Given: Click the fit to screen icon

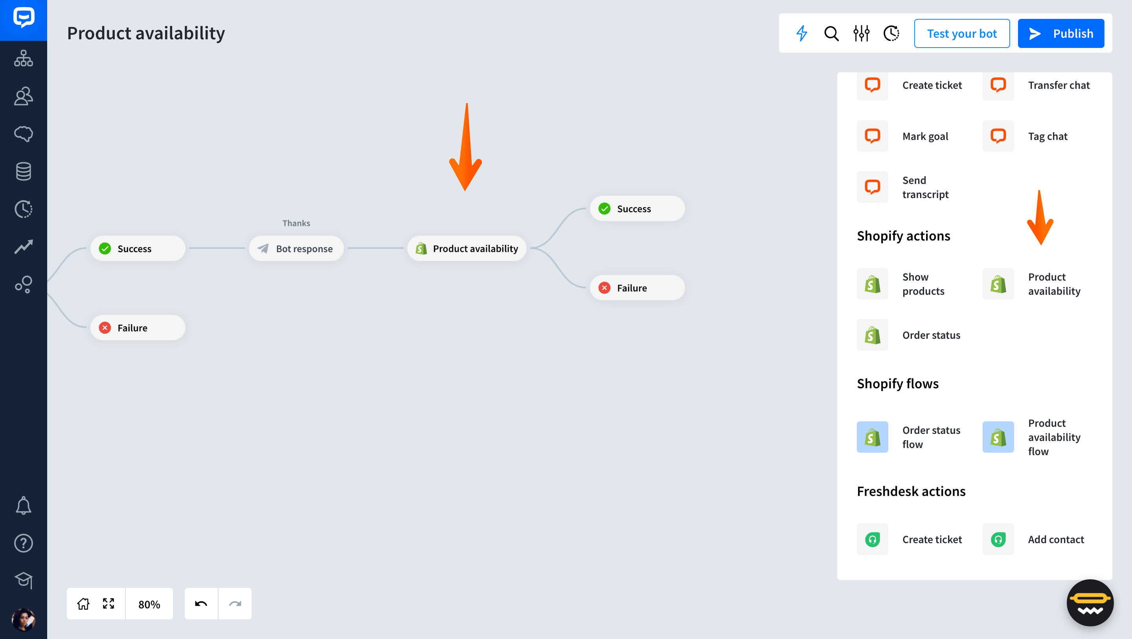Looking at the screenshot, I should point(108,603).
